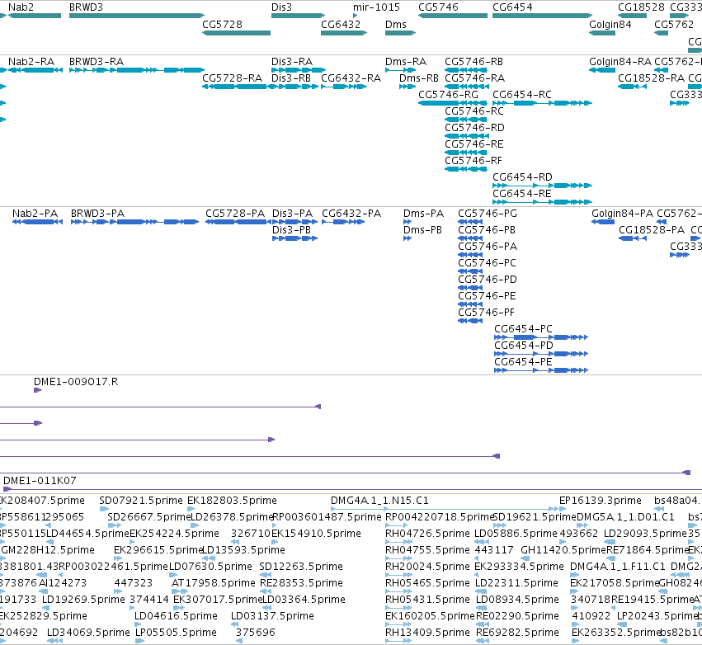Select the CG6454-RD transcript label
The image size is (702, 645).
522,177
